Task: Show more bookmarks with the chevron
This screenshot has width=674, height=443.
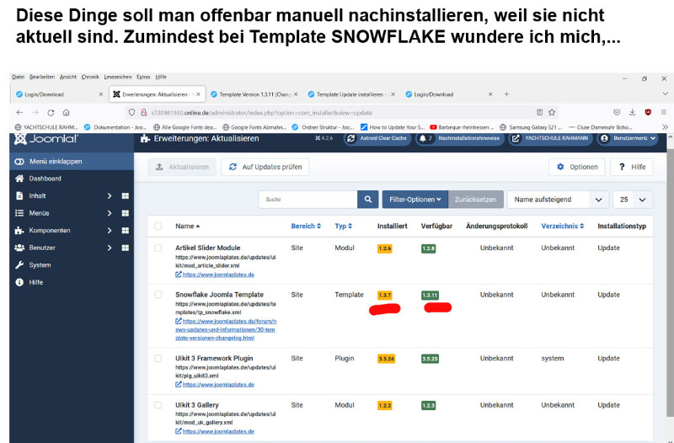Action: [x=665, y=127]
